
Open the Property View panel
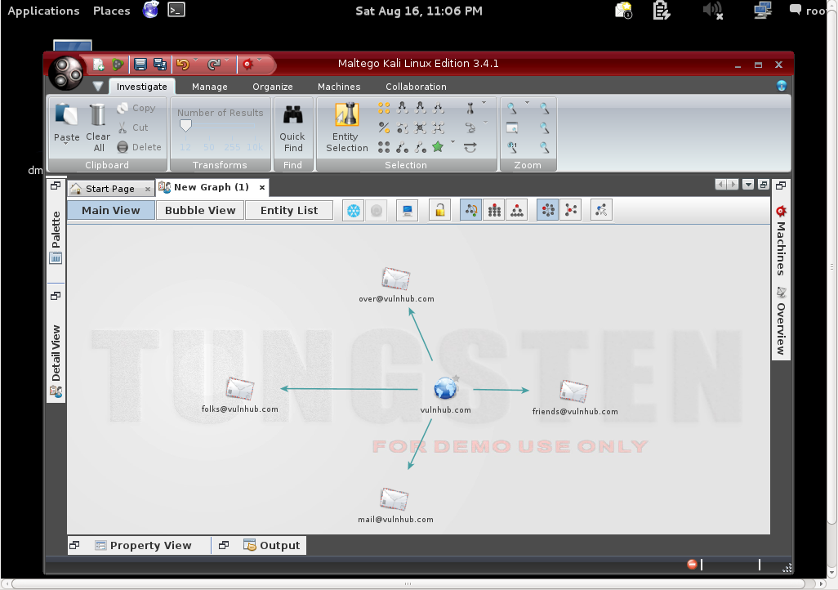click(x=143, y=546)
